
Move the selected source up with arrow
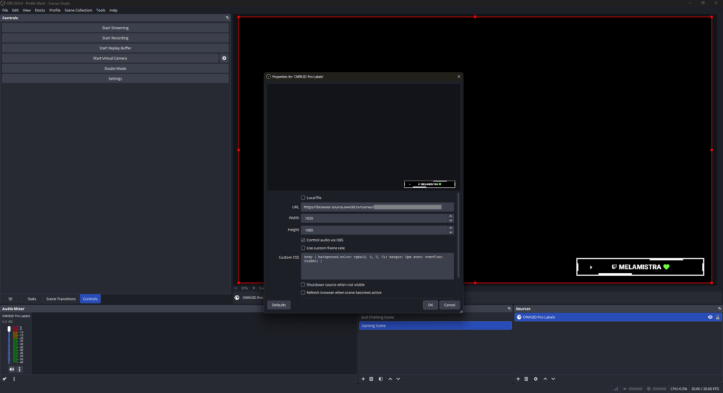[544, 379]
